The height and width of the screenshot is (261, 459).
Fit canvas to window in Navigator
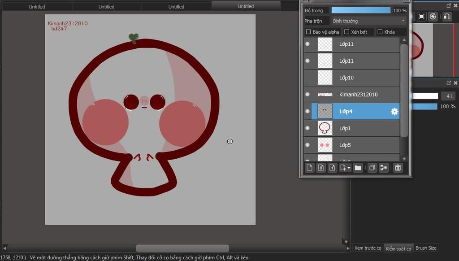pos(421,17)
